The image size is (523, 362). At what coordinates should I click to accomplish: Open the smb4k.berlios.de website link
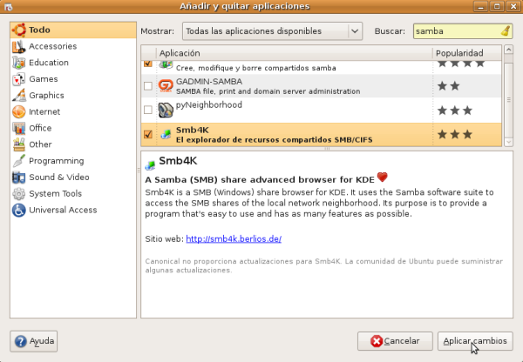(x=234, y=238)
